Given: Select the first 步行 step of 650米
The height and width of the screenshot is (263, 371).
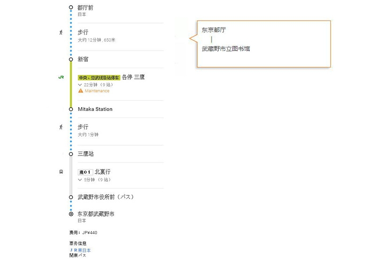Looking at the screenshot, I should (x=121, y=36).
